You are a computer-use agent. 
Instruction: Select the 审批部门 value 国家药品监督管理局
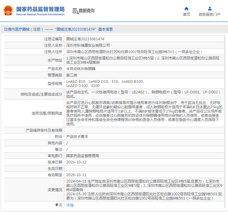pos(82,156)
